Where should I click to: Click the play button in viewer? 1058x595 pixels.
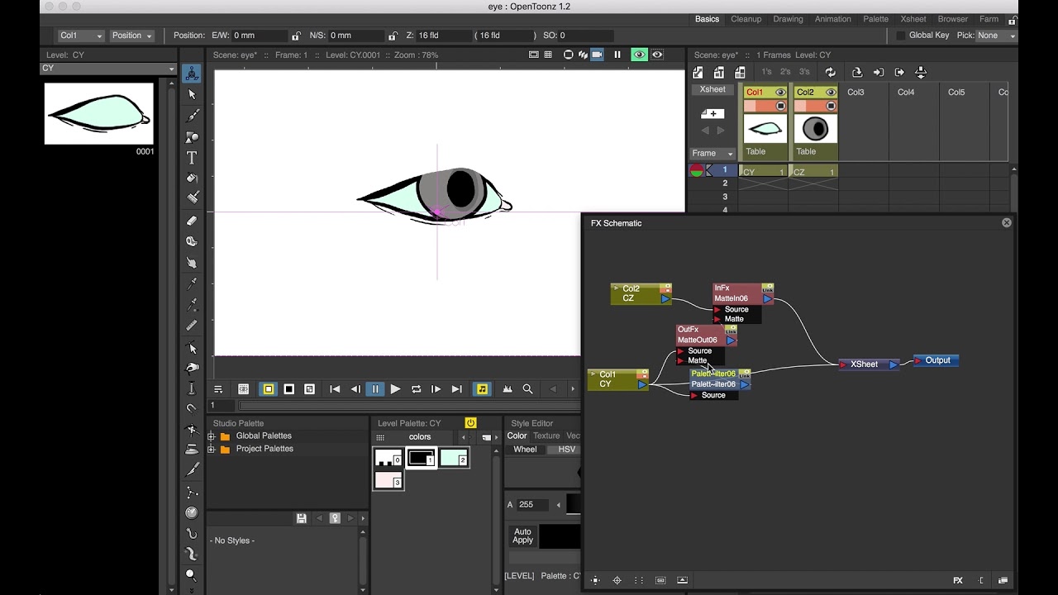pos(395,389)
